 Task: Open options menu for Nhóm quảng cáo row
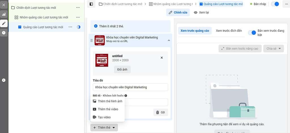(78, 17)
